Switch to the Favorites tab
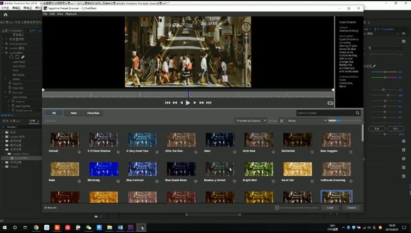Viewport: 411px width, 233px height. [94, 113]
